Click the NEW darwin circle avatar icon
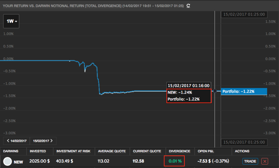Screen dimensions: 279x168 7,161
